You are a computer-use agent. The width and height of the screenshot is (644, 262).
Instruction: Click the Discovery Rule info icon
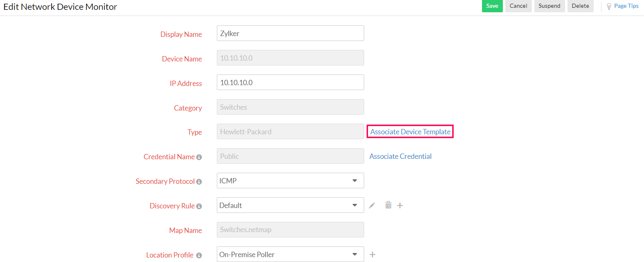[x=199, y=206]
